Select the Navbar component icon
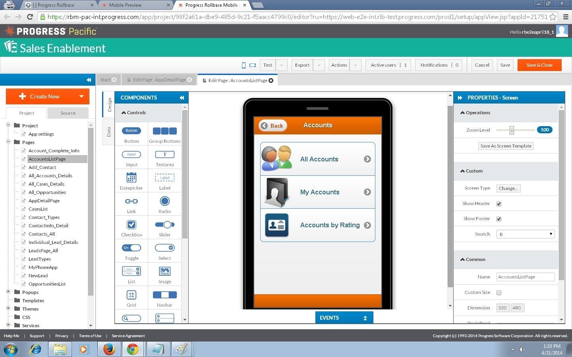The width and height of the screenshot is (572, 357). (164, 295)
